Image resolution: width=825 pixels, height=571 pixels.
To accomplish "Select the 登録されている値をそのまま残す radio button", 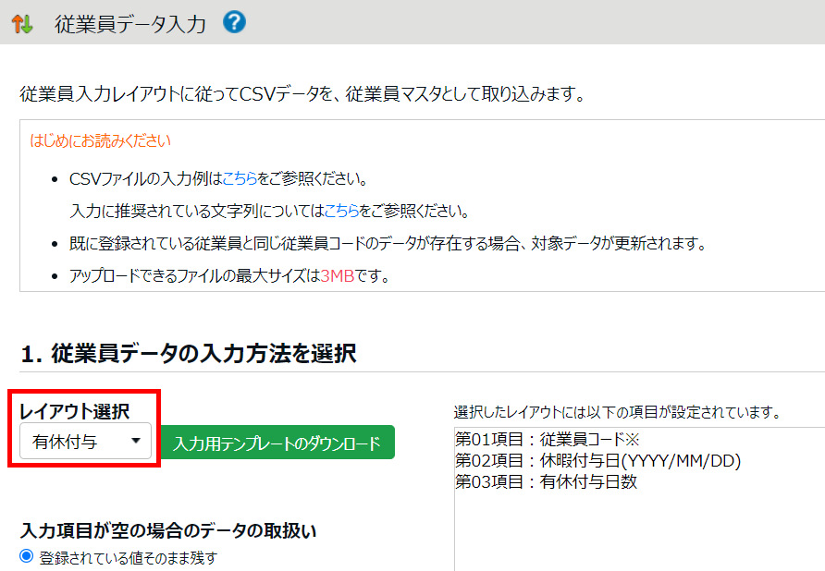I will click(x=27, y=556).
